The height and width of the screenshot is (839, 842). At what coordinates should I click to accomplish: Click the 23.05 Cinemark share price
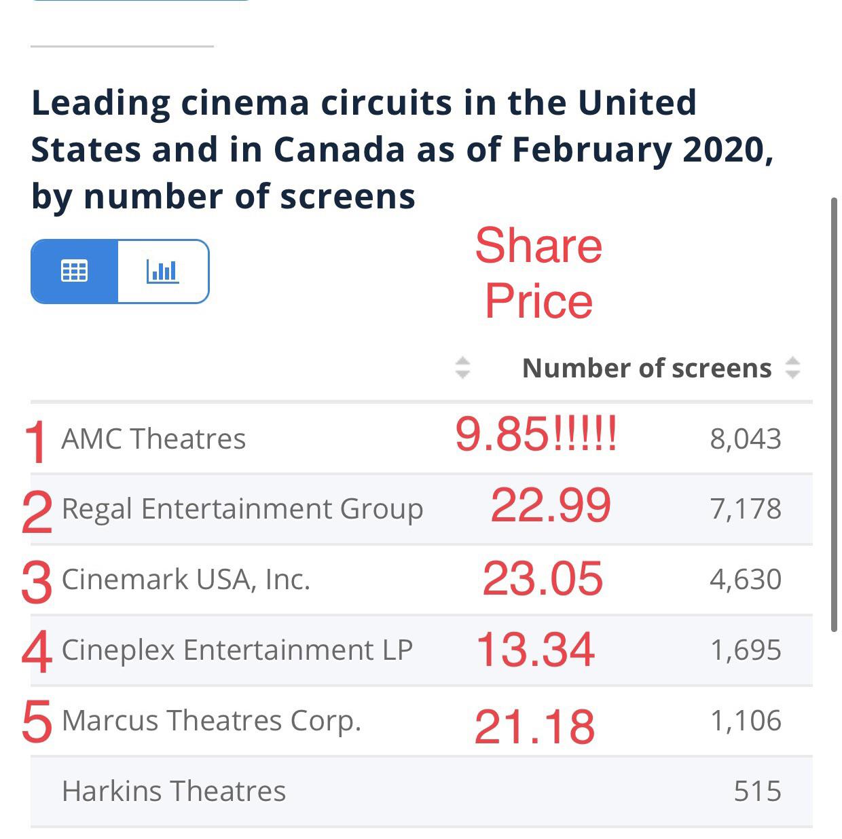[x=543, y=579]
